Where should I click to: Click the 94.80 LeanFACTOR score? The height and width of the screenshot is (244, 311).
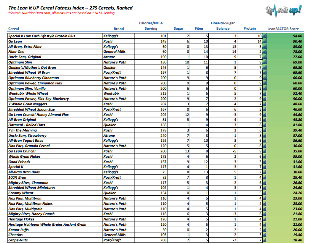click(298, 36)
